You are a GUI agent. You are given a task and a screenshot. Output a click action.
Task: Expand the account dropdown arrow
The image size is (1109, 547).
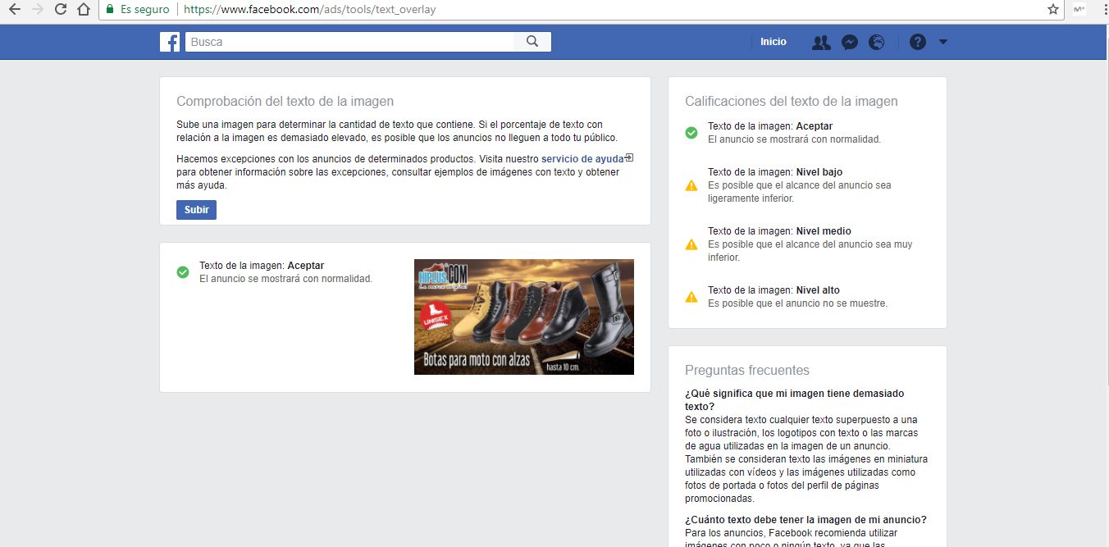(943, 42)
